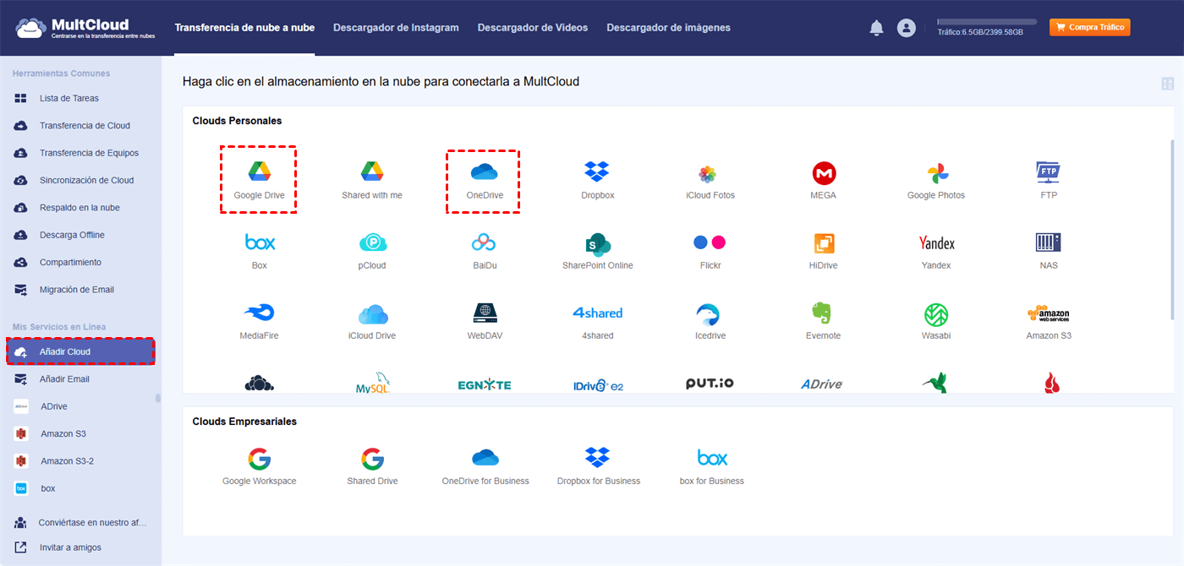
Task: Connect iCloud Fotos
Action: click(x=710, y=181)
